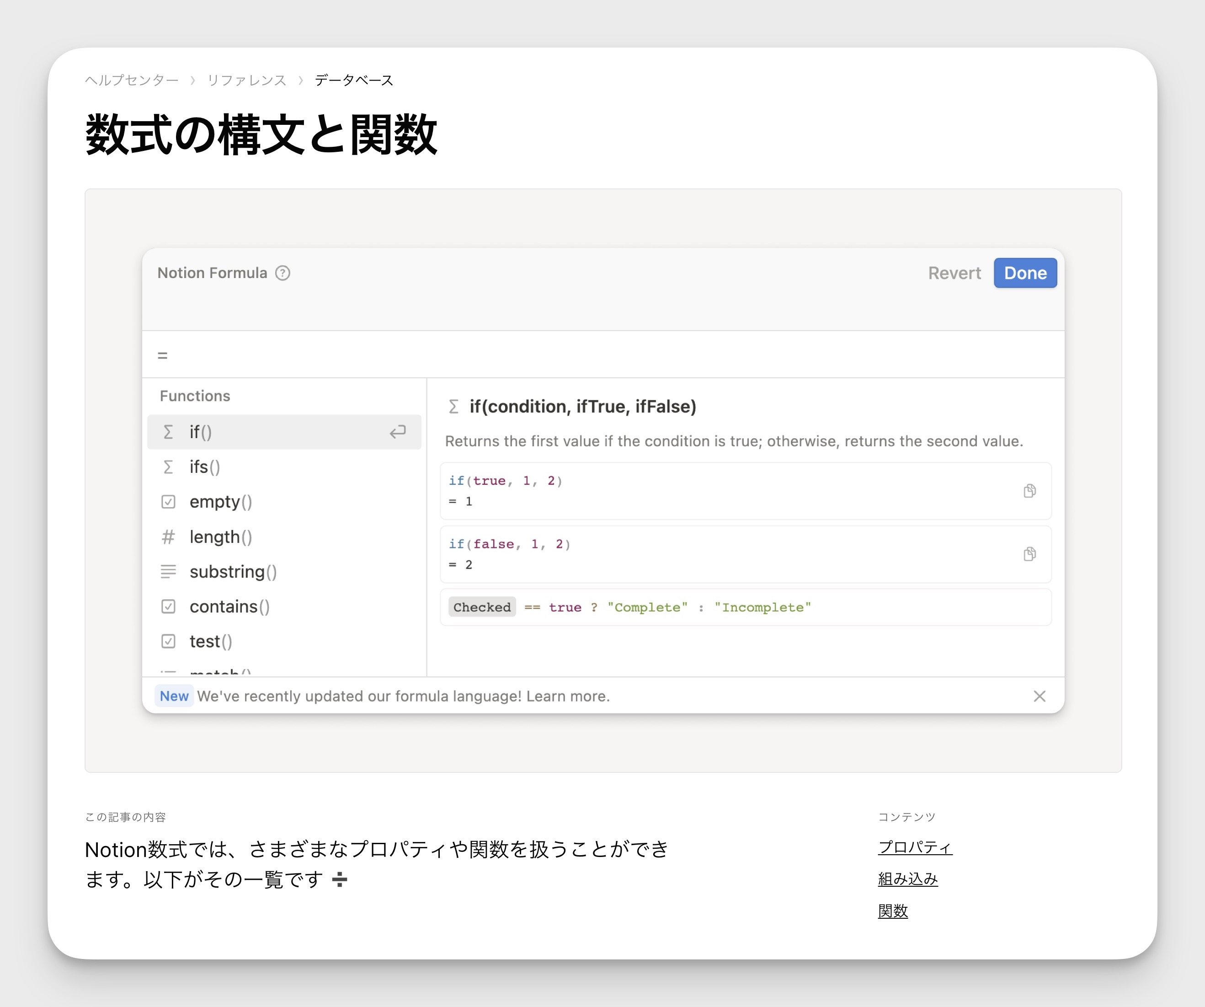Pick the length() function
The height and width of the screenshot is (1007, 1205).
[284, 537]
